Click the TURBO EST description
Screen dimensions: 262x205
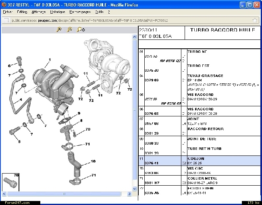198,66
